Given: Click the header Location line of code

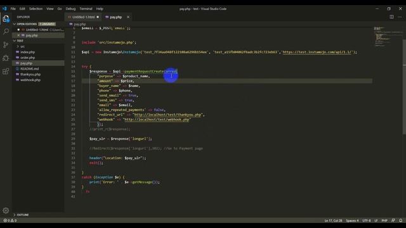Looking at the screenshot, I should [117, 158].
